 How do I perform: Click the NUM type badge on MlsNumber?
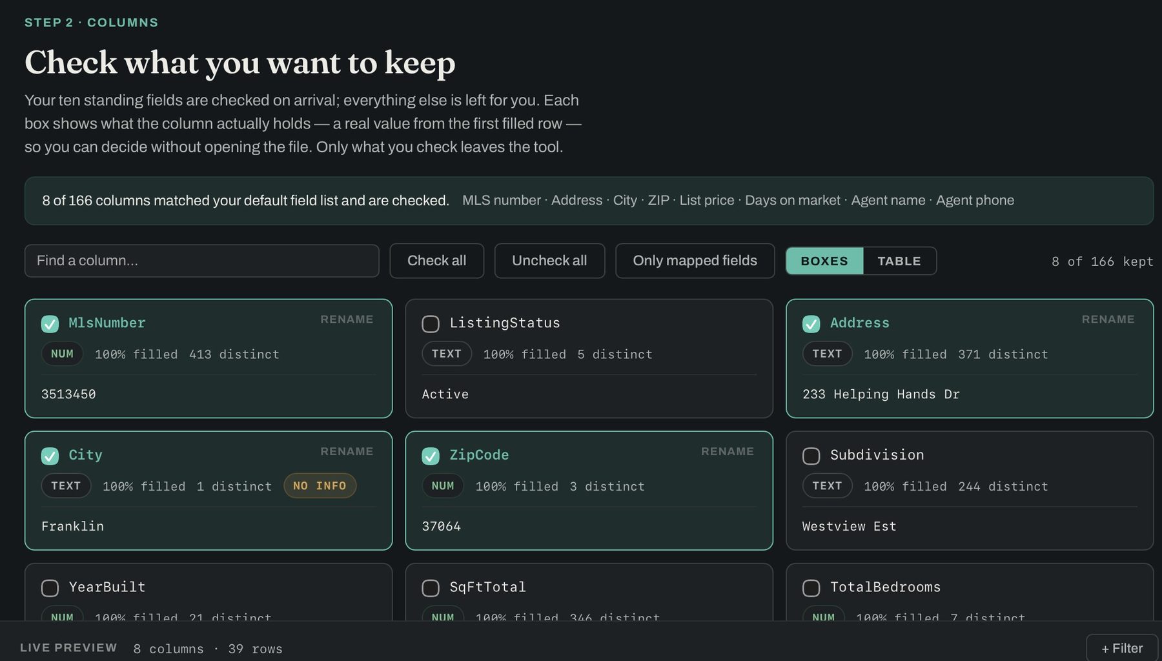point(62,354)
